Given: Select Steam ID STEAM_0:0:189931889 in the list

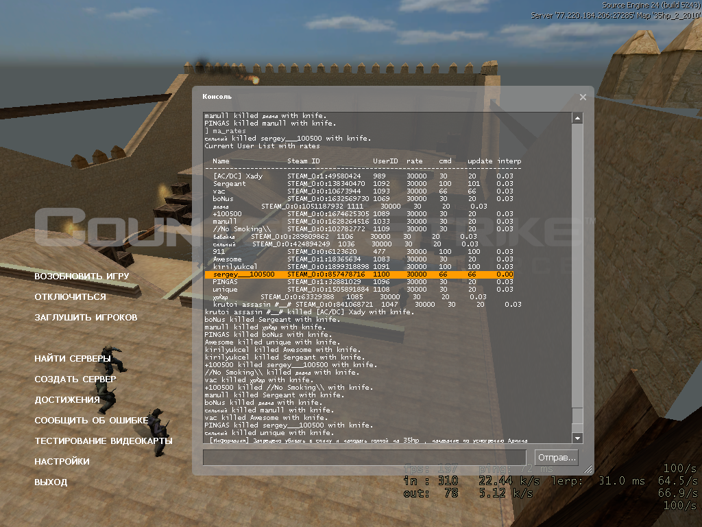Looking at the screenshot, I should click(x=328, y=267).
